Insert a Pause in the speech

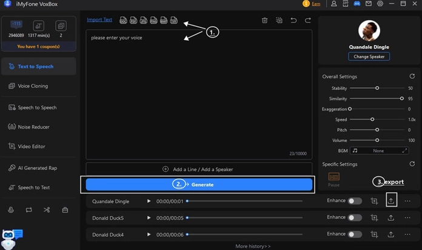click(333, 180)
